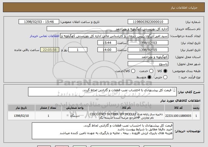Click the need number field 1198003923000010
Viewport: 208px width, 147px height.
point(148,22)
